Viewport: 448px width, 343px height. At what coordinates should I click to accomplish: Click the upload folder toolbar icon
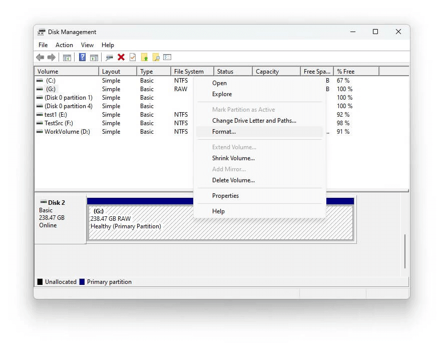pos(144,57)
